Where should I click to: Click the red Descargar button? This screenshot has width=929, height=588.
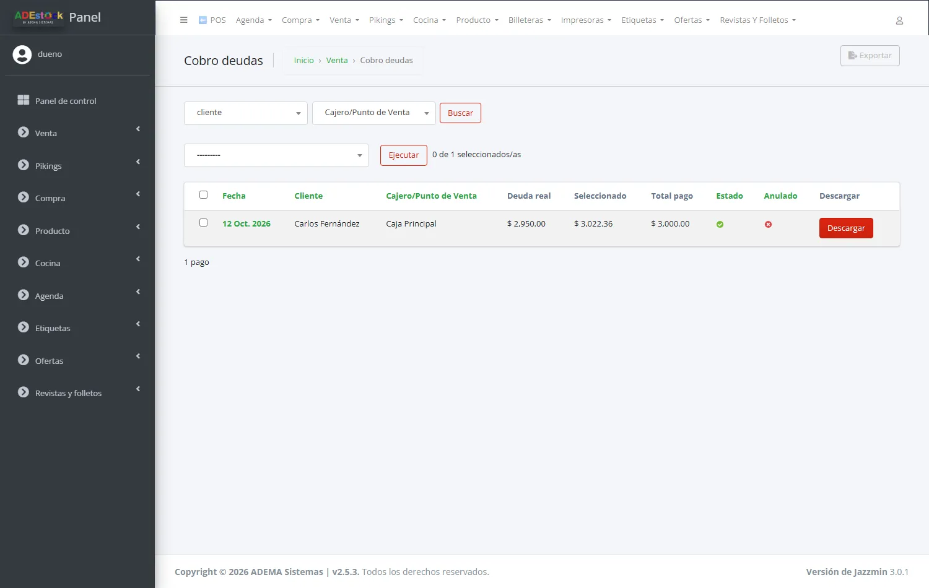click(x=846, y=228)
